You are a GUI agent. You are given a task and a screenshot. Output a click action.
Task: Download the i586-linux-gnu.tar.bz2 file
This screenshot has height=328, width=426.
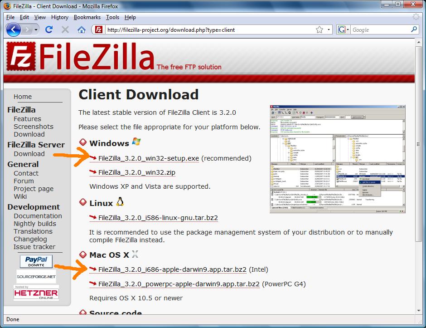[158, 218]
